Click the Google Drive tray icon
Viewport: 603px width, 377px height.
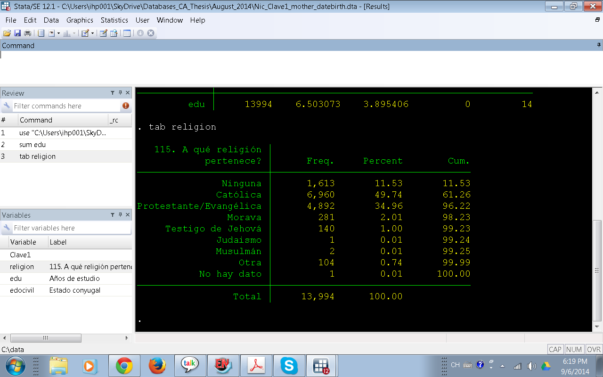[546, 366]
